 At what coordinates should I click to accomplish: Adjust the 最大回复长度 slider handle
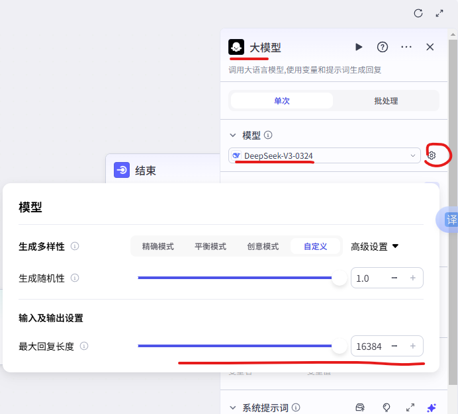click(x=340, y=346)
